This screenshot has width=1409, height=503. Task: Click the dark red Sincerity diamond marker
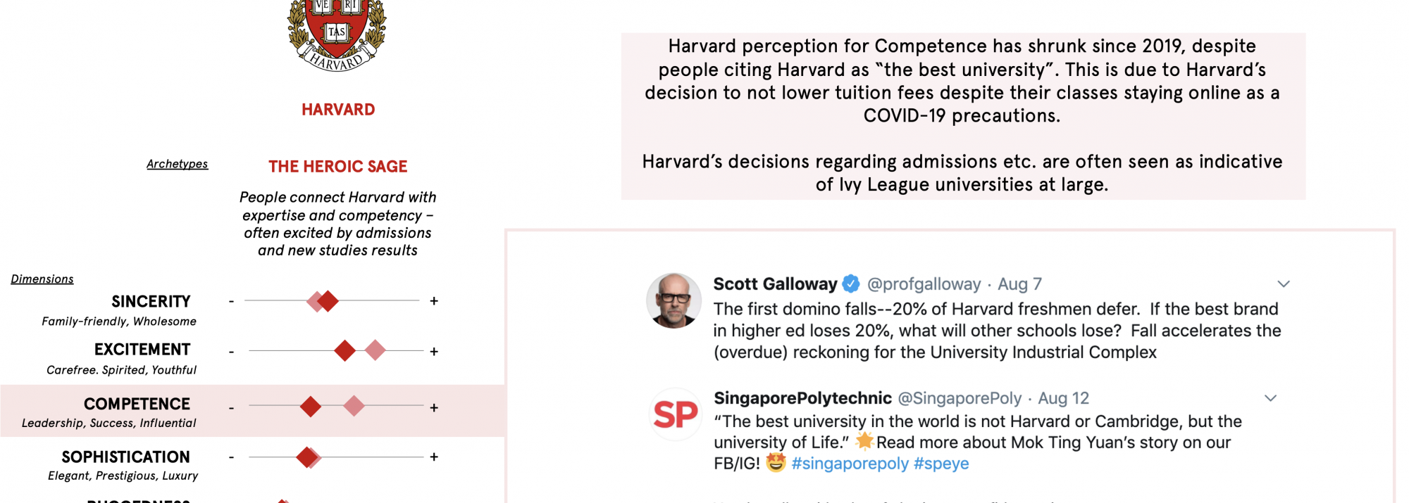tap(328, 301)
